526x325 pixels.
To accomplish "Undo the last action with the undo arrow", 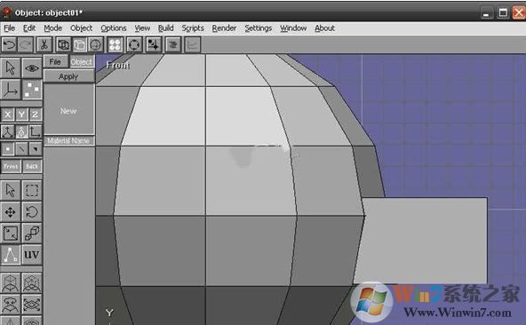I will [x=10, y=44].
